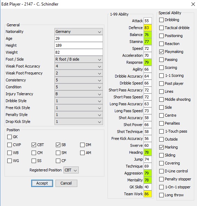Open the Condition dropdown
The image size is (197, 206).
(x=79, y=87)
